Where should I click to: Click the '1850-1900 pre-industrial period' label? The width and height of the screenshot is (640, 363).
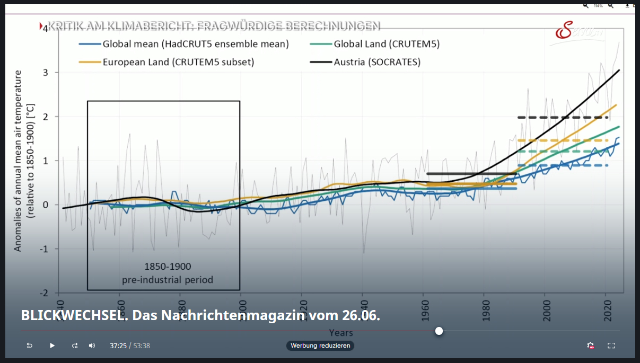(x=168, y=273)
